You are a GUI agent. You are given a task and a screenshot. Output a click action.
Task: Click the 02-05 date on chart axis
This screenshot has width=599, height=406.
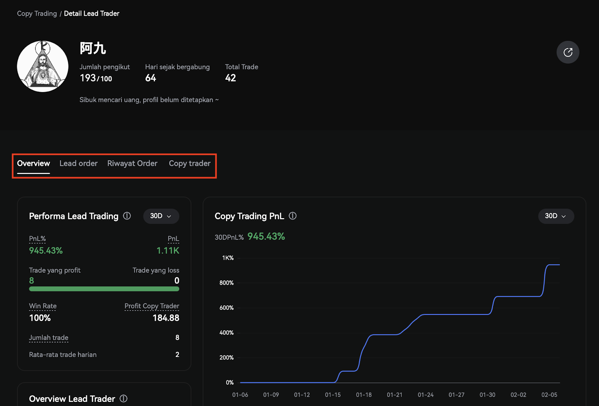click(x=549, y=395)
